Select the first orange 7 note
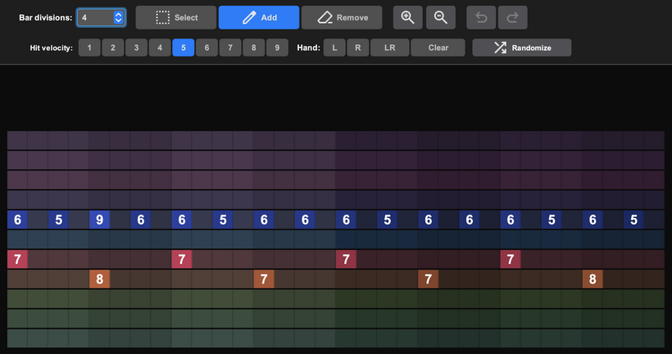The image size is (672, 354). pos(264,279)
